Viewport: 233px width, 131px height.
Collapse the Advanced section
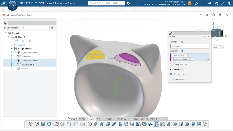171,70
